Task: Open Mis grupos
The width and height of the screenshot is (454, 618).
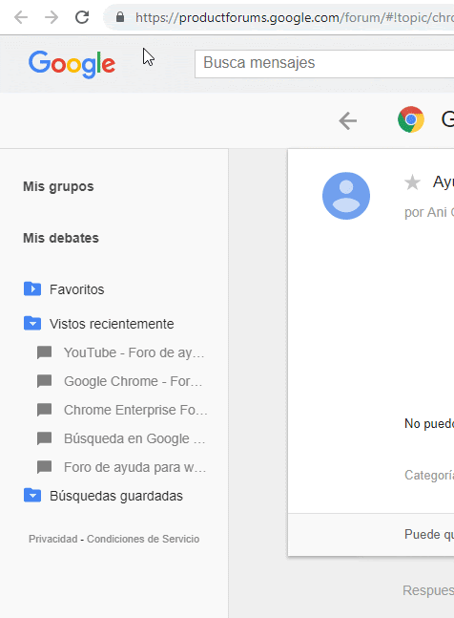Action: click(x=58, y=186)
